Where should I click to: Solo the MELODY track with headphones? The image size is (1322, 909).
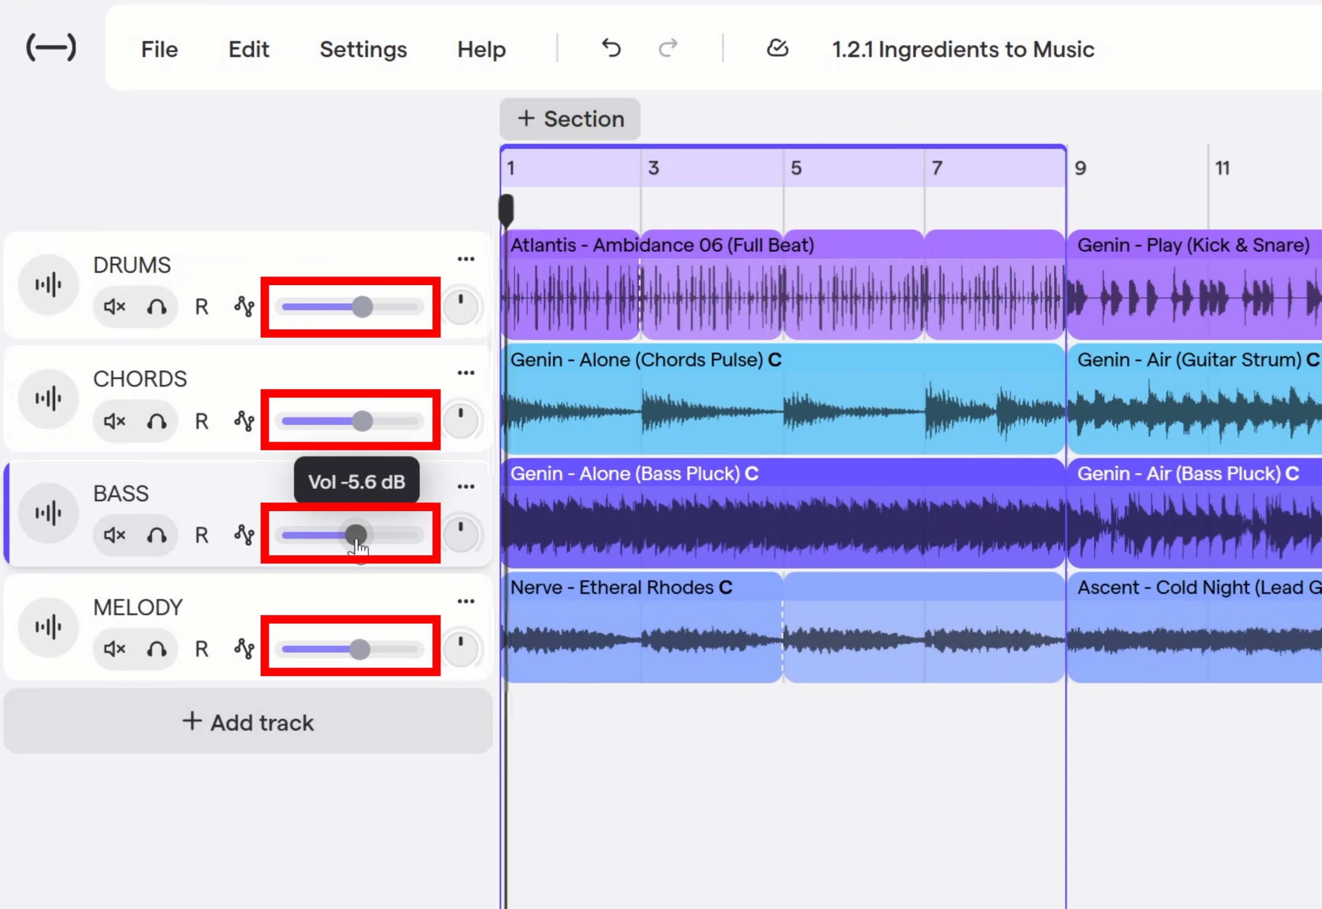point(156,649)
